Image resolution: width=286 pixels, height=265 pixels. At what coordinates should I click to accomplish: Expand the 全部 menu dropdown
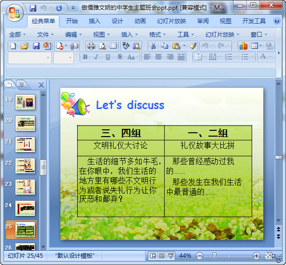click(x=17, y=34)
